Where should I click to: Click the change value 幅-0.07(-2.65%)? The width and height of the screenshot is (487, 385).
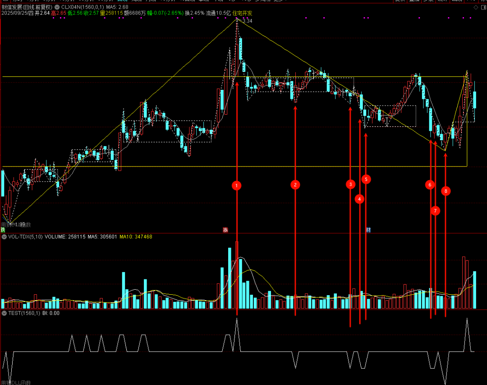165,13
